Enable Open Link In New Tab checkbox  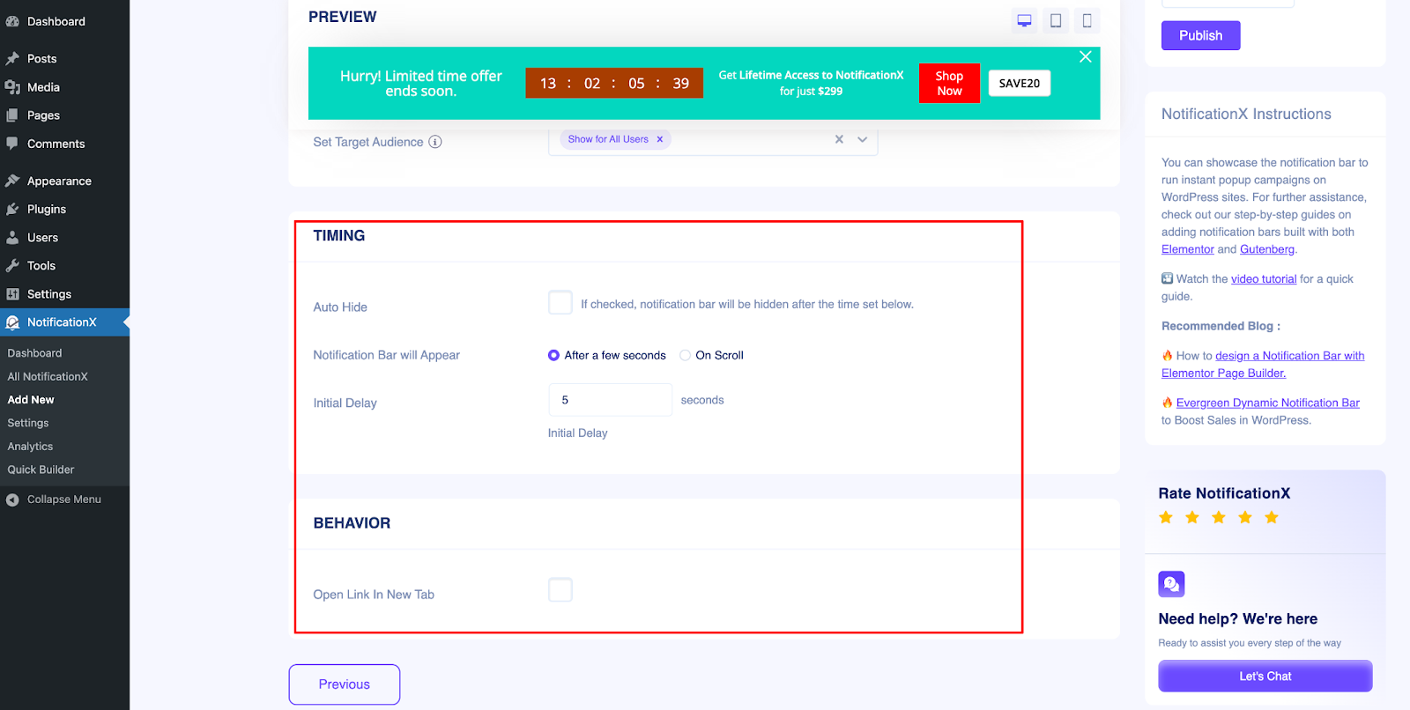[x=560, y=590]
